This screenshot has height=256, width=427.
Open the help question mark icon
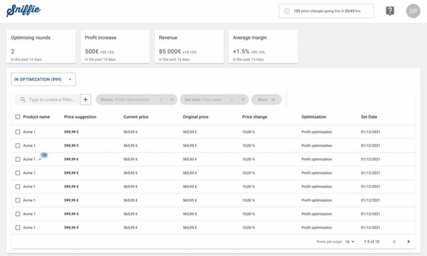click(x=390, y=11)
